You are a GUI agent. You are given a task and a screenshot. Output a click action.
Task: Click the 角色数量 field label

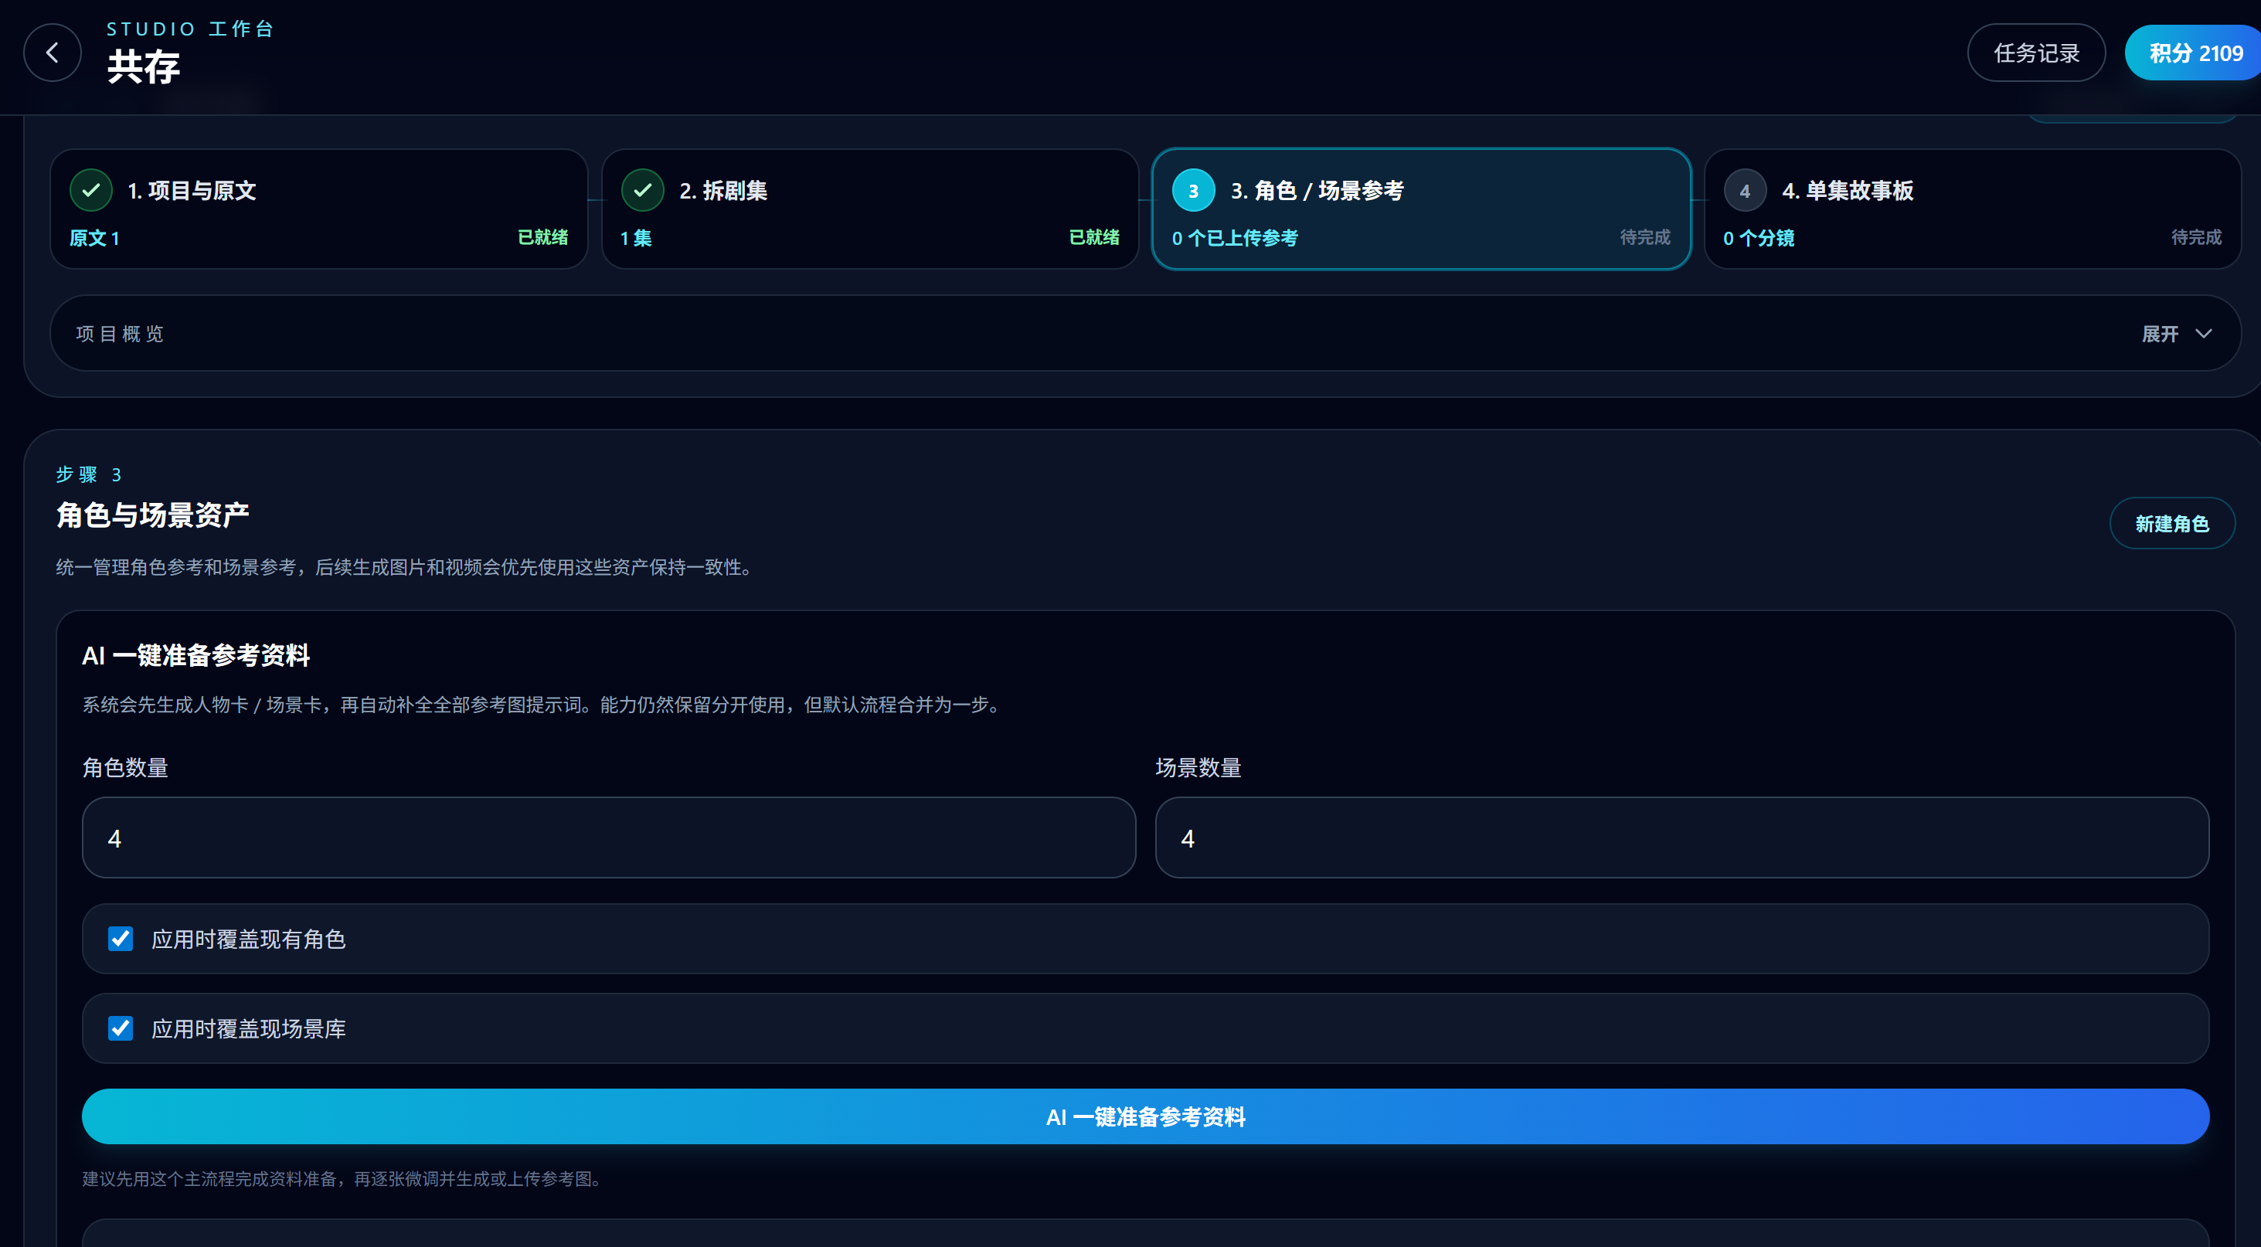[x=125, y=768]
